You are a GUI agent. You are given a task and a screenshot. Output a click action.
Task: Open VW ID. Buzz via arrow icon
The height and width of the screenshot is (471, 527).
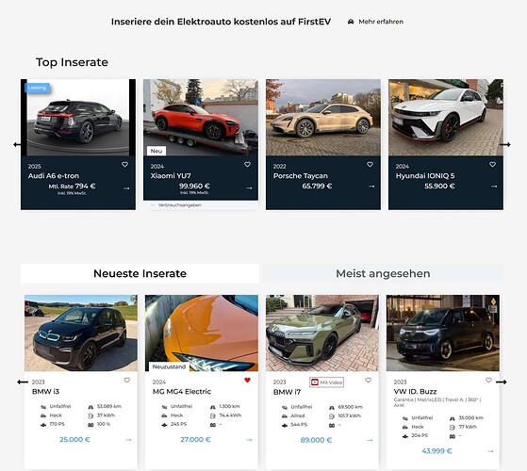(x=490, y=451)
